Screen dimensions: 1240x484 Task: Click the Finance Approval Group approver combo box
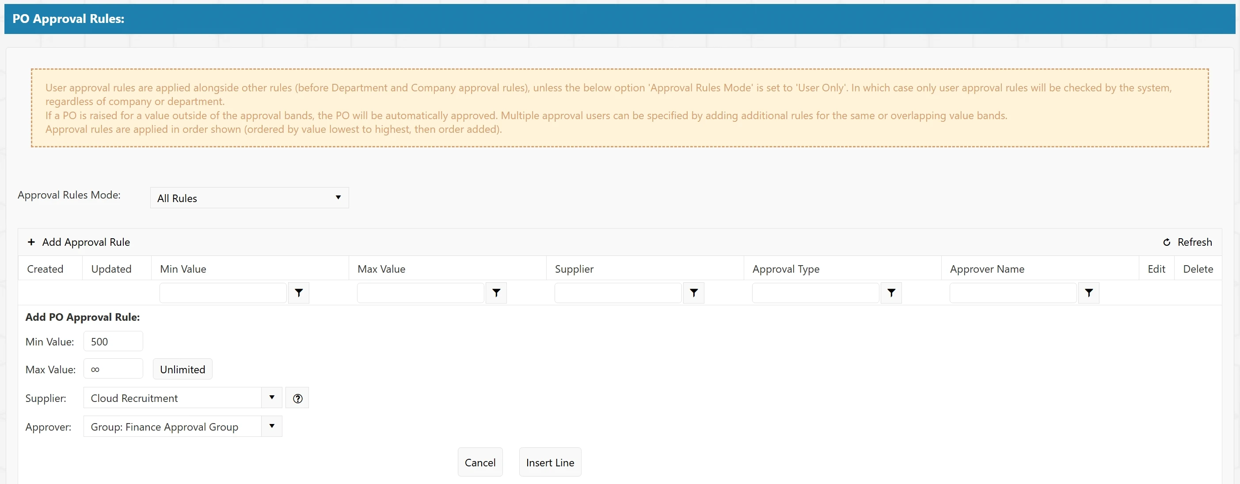click(183, 427)
